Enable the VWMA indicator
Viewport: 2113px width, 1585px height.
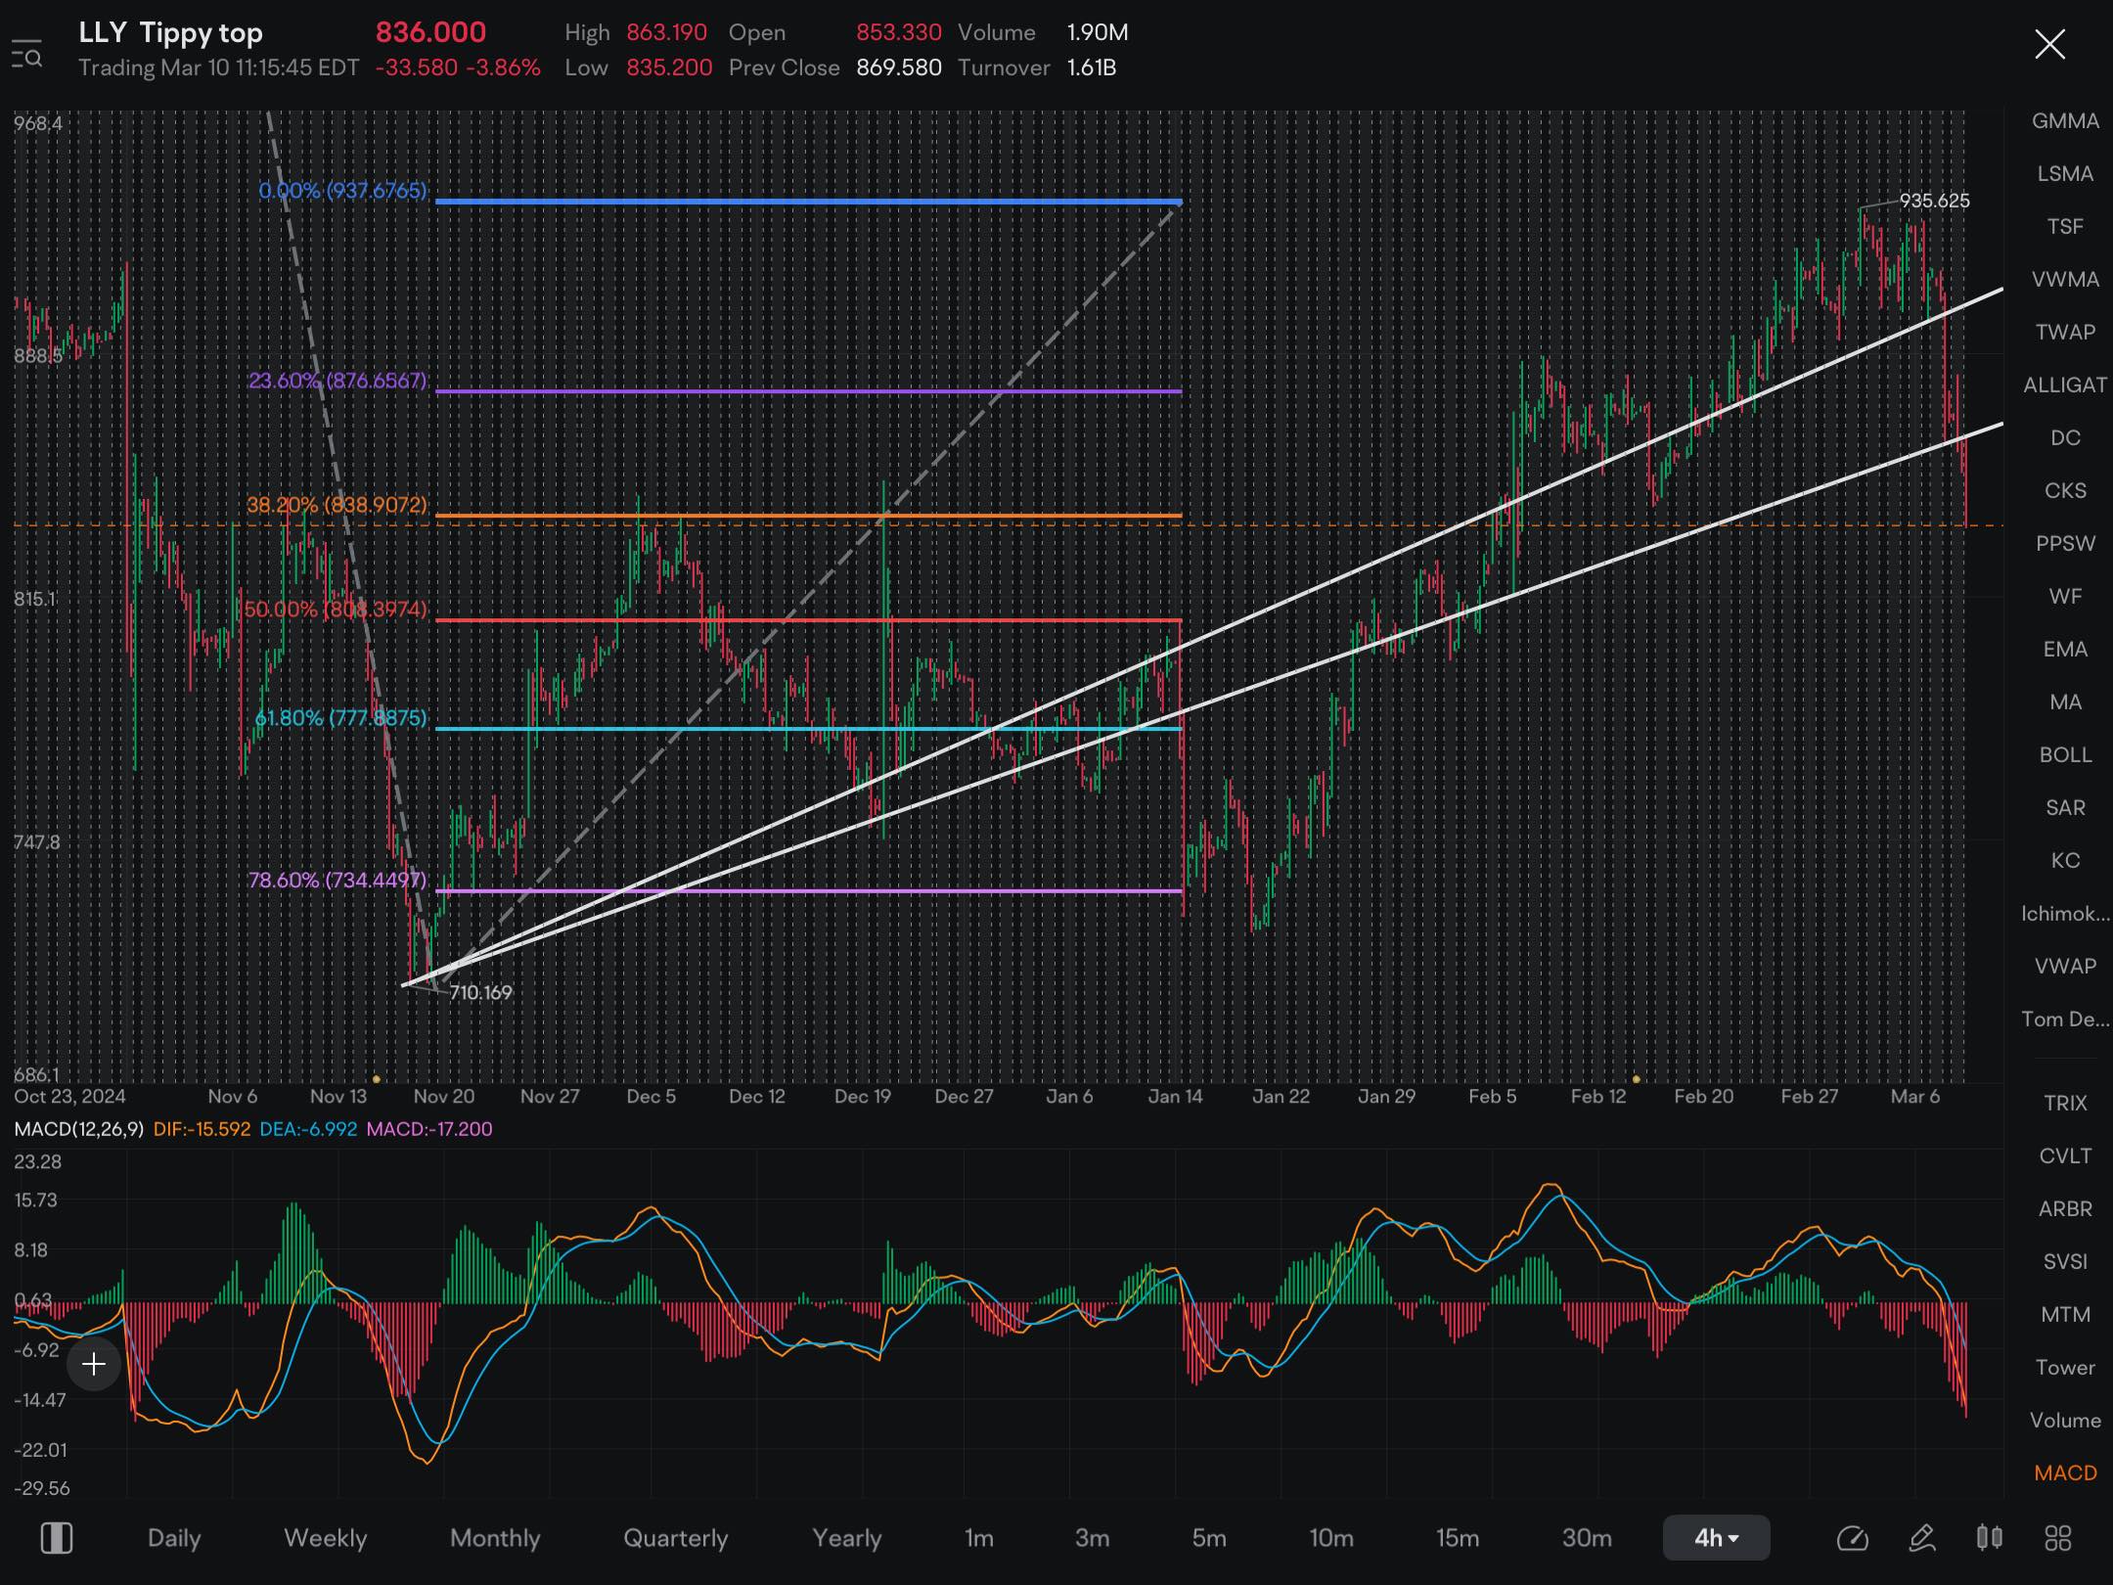[x=2065, y=280]
